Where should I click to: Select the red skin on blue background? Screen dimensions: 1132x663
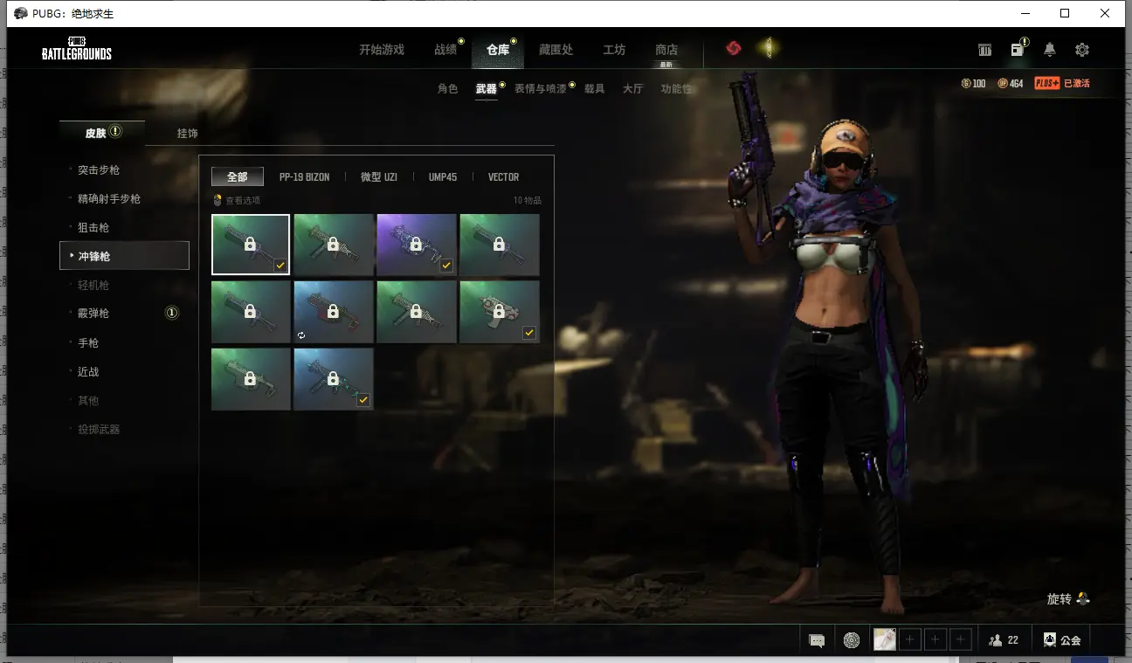click(334, 312)
